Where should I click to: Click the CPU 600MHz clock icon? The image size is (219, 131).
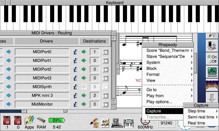pos(145,121)
